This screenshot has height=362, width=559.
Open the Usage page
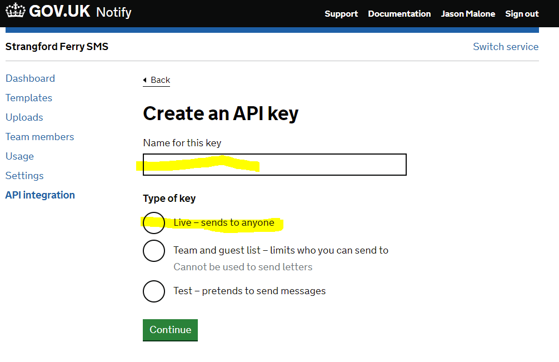pos(19,156)
